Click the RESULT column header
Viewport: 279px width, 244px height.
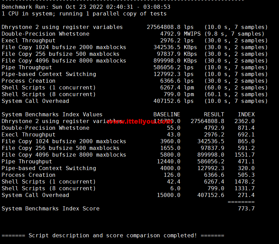point(214,115)
